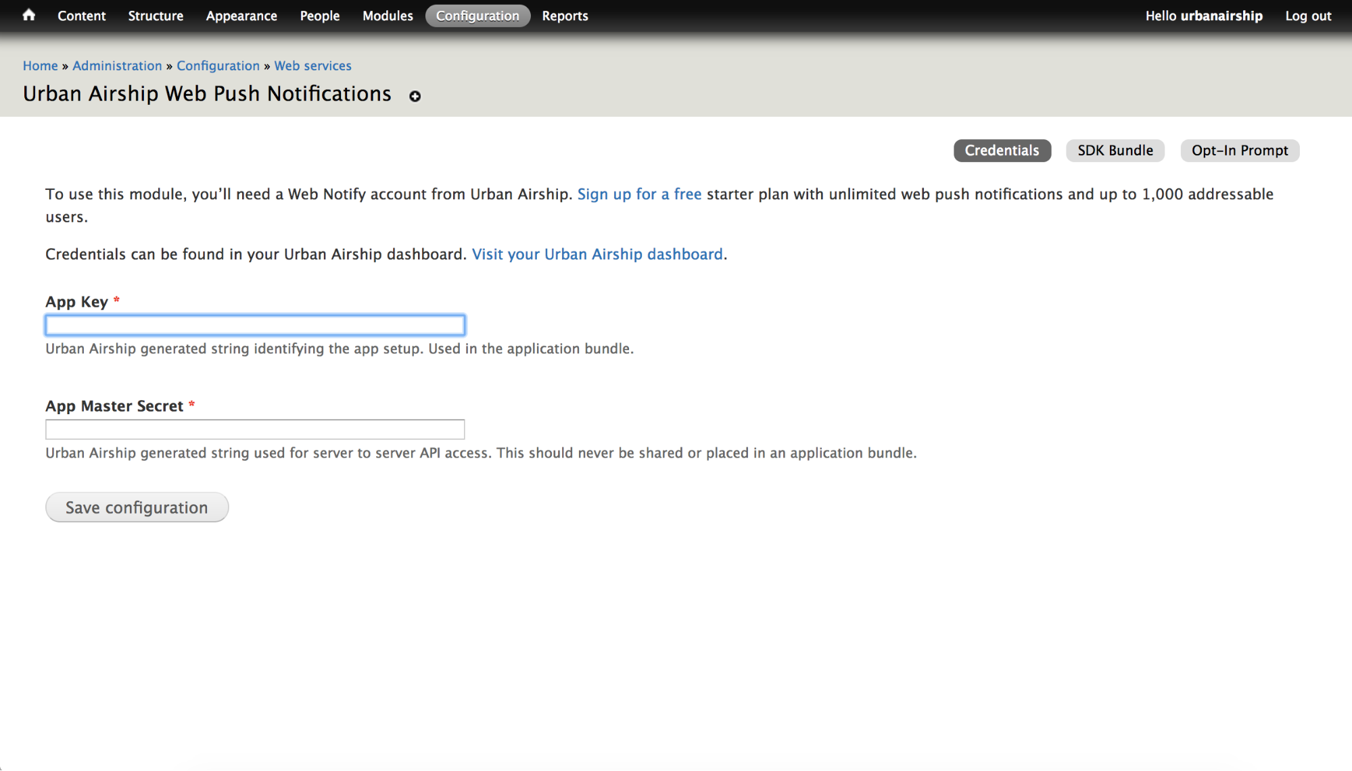The image size is (1352, 771).
Task: Select the Configuration menu item
Action: pos(477,16)
